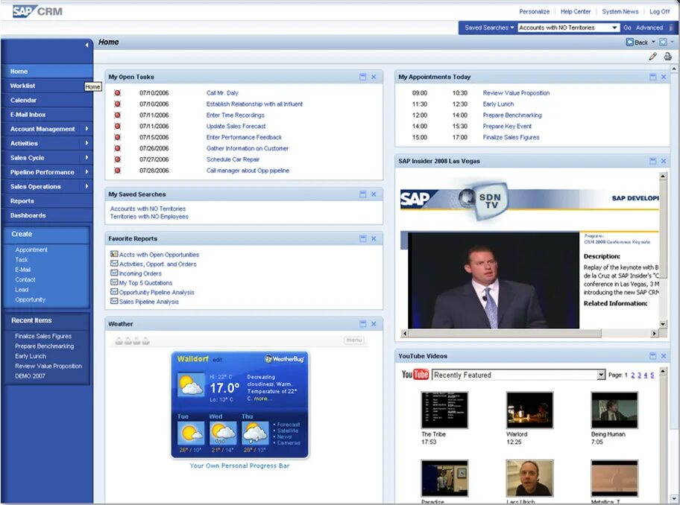
Task: Switch to the Worklist section
Action: point(25,85)
